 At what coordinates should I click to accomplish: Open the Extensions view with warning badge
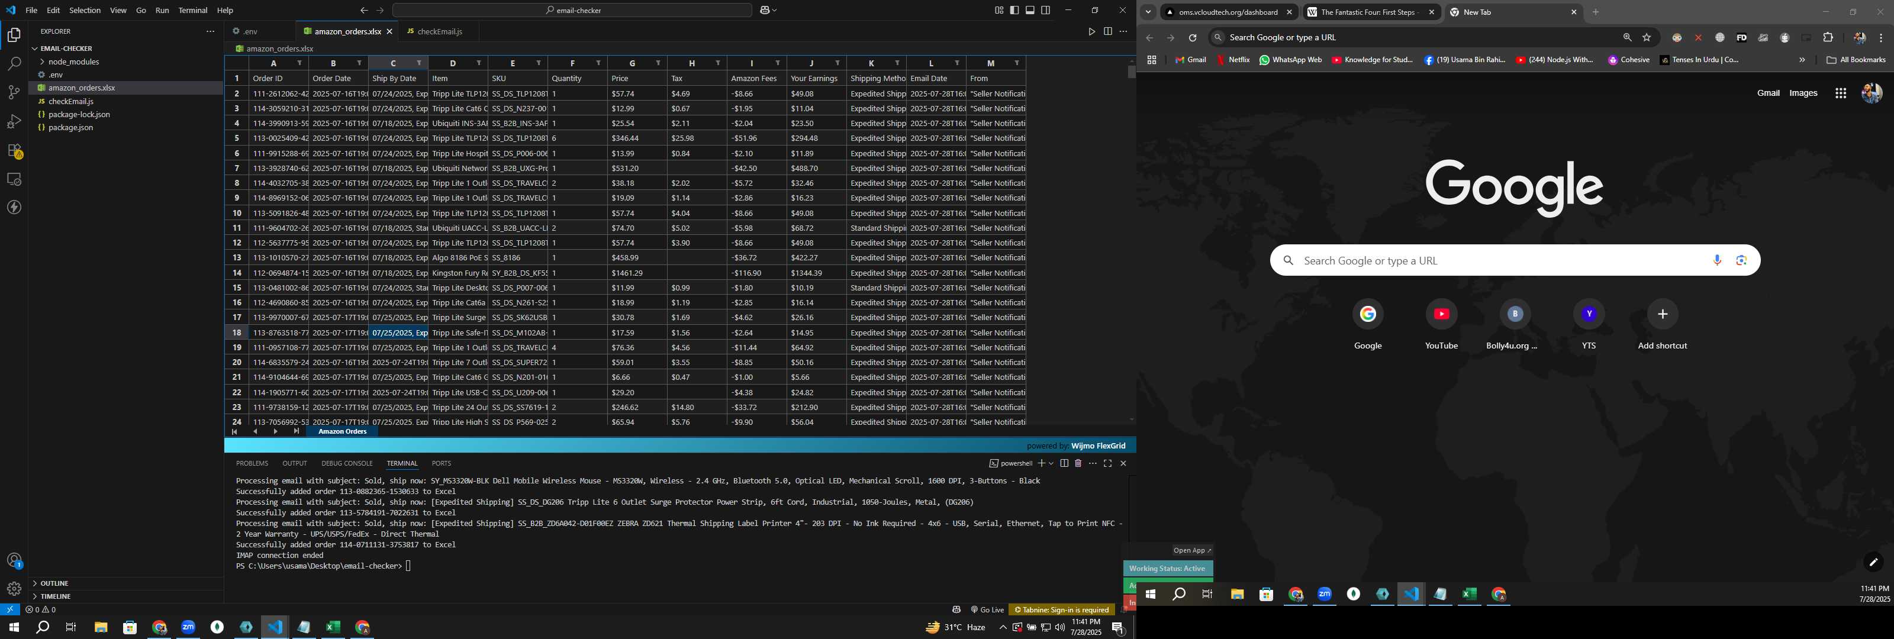point(14,151)
